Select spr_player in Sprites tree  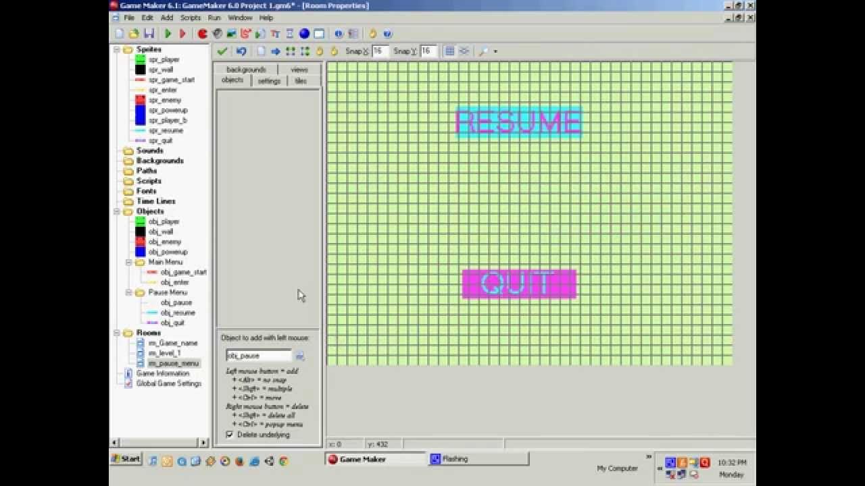click(x=164, y=59)
